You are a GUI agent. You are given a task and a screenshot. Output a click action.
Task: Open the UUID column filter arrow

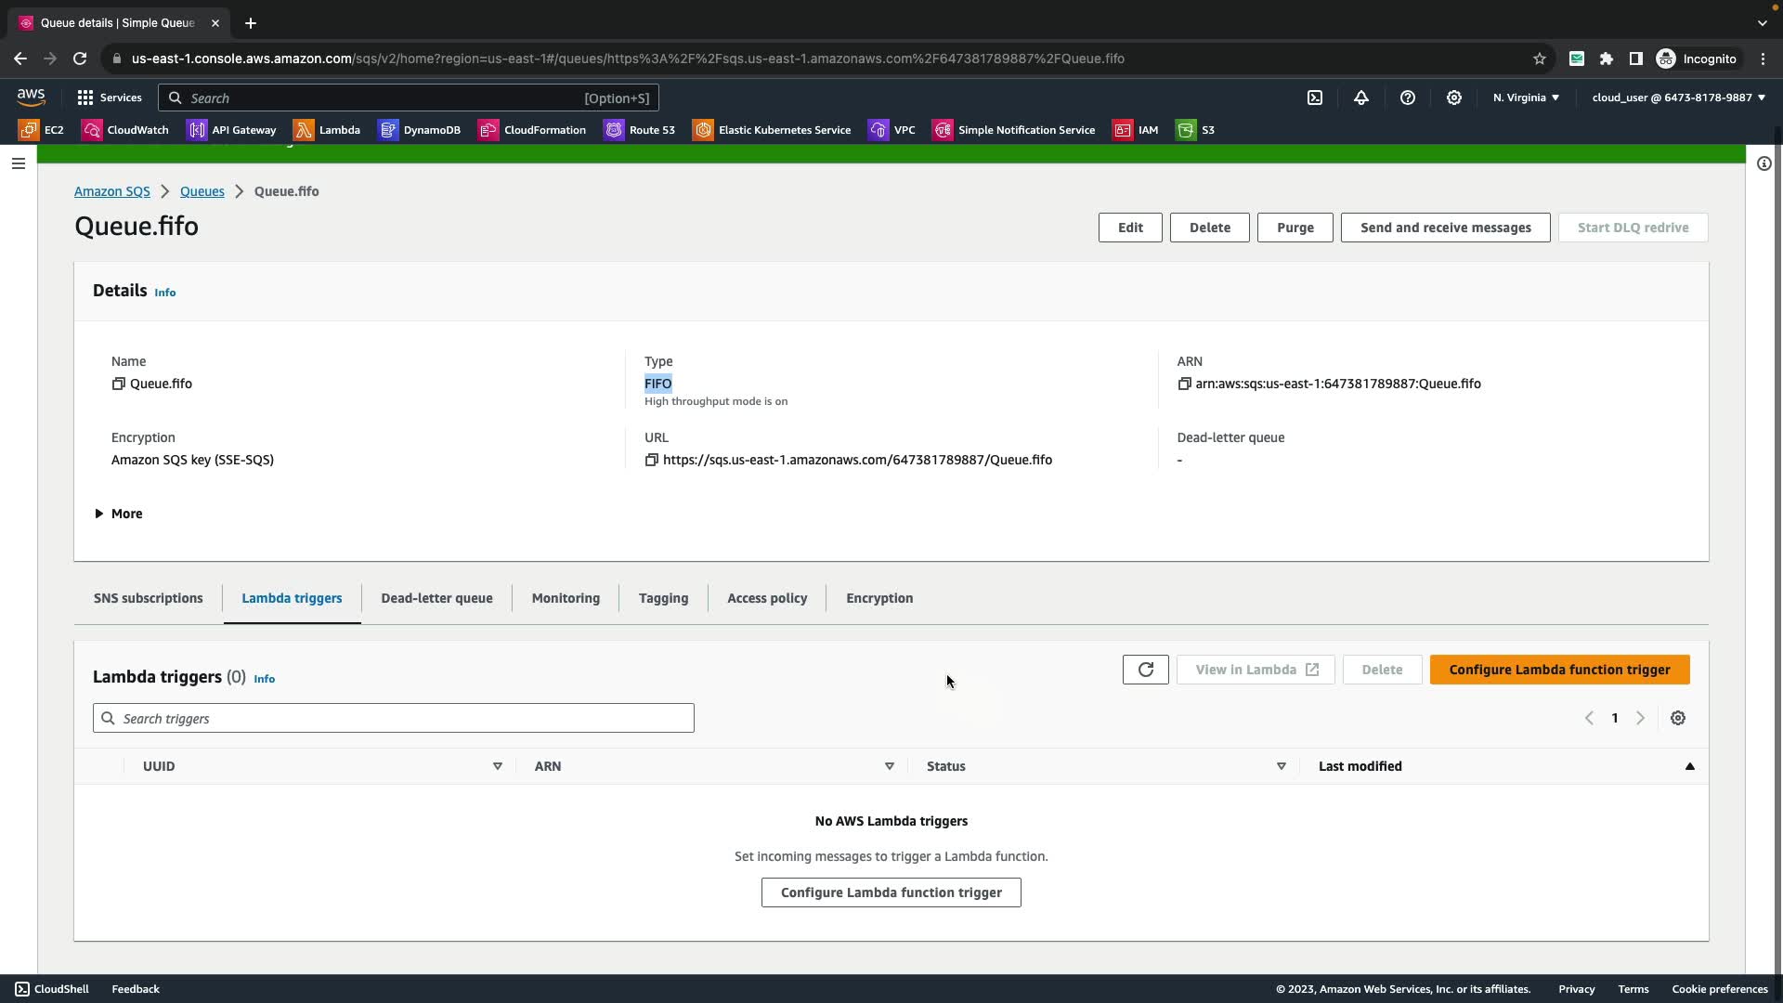(x=498, y=766)
